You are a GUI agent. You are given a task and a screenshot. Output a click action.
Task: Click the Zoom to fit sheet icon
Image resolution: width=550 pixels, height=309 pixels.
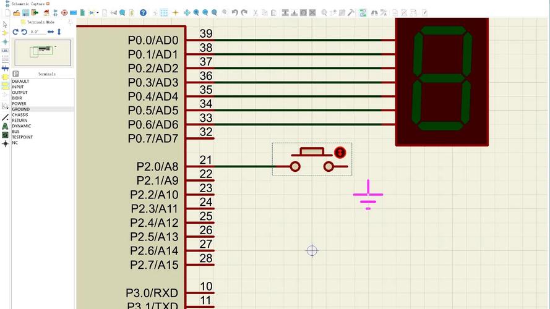(214, 13)
